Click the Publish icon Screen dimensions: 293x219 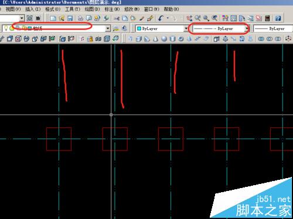click(97, 19)
